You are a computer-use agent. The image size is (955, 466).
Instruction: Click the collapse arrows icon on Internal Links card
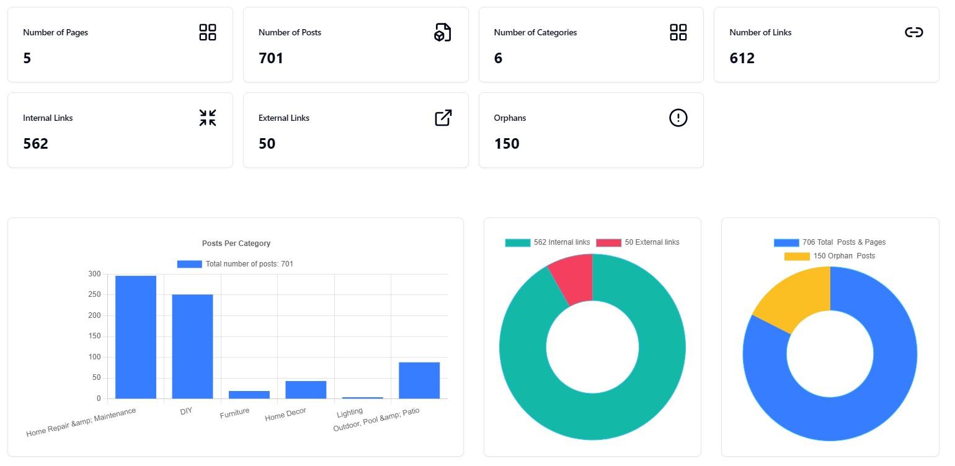pyautogui.click(x=208, y=118)
